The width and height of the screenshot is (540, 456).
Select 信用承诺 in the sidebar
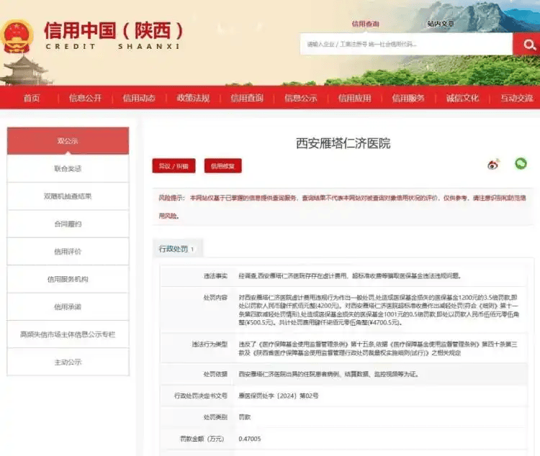tap(68, 306)
